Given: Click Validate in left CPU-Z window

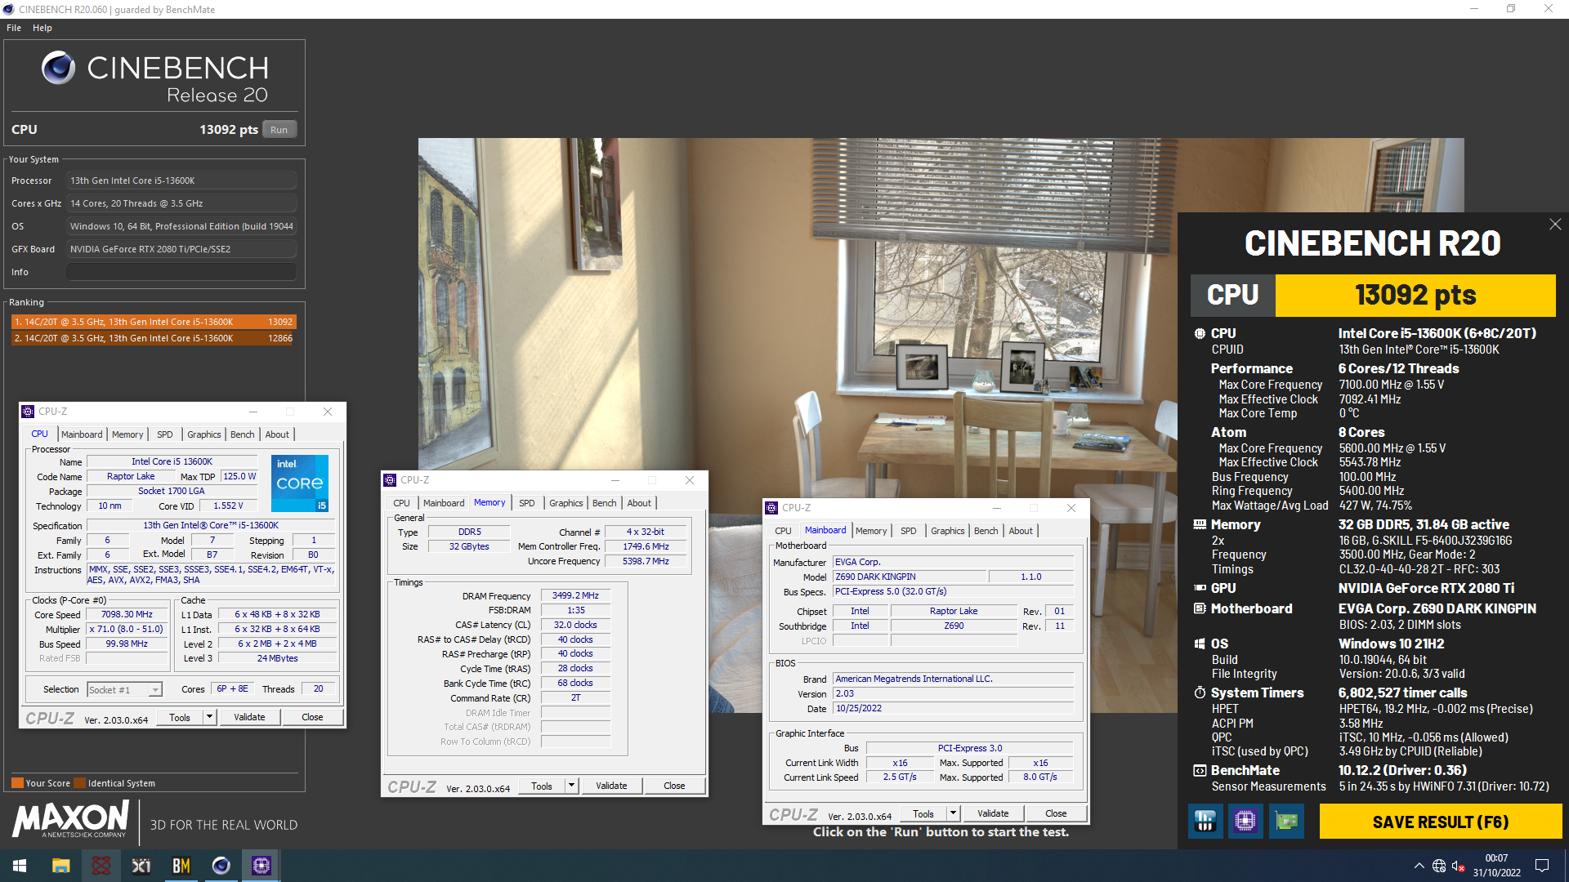Looking at the screenshot, I should [249, 717].
